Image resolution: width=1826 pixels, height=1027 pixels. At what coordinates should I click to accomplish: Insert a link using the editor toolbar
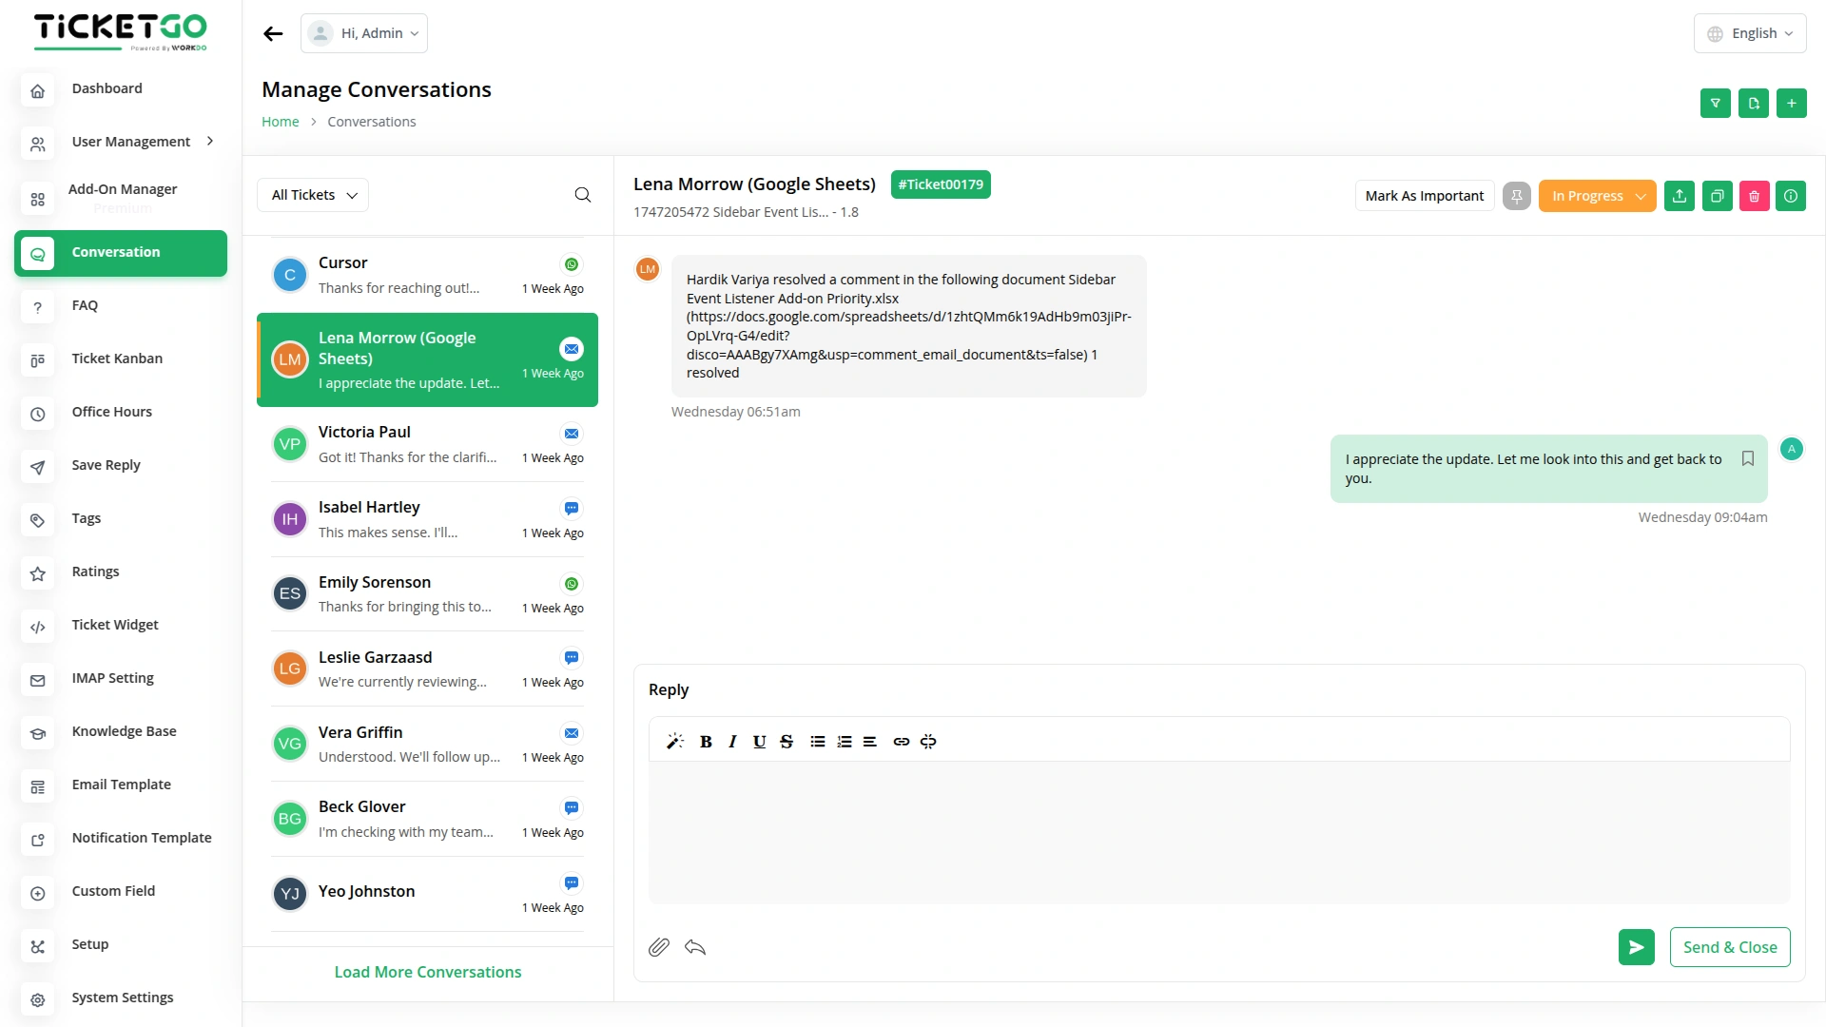coord(901,742)
